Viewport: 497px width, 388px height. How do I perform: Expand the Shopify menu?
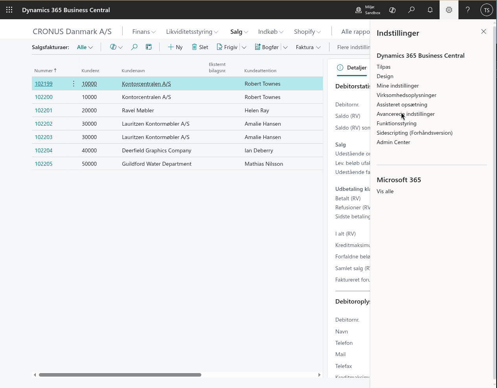(x=307, y=32)
